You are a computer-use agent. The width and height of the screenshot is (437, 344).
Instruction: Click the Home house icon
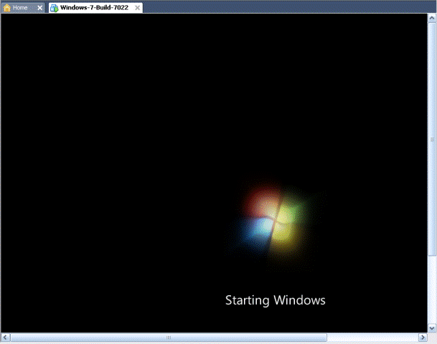[7, 8]
